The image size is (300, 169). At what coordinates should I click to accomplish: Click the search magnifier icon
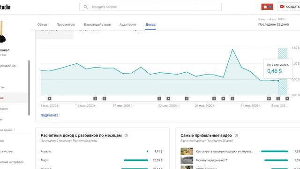coord(85,7)
